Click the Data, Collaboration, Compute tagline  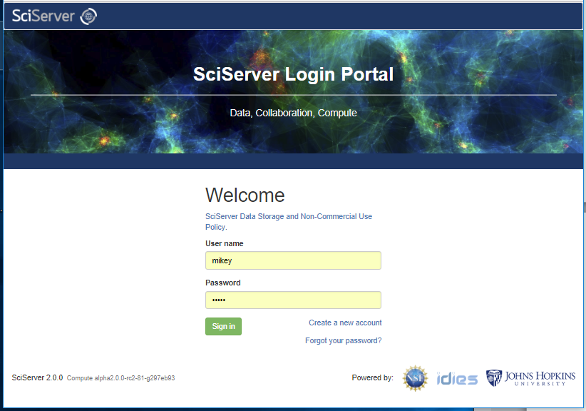293,113
